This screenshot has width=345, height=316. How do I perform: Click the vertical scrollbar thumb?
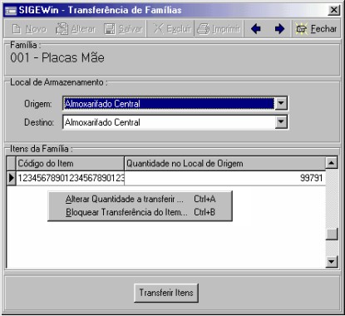(x=332, y=234)
